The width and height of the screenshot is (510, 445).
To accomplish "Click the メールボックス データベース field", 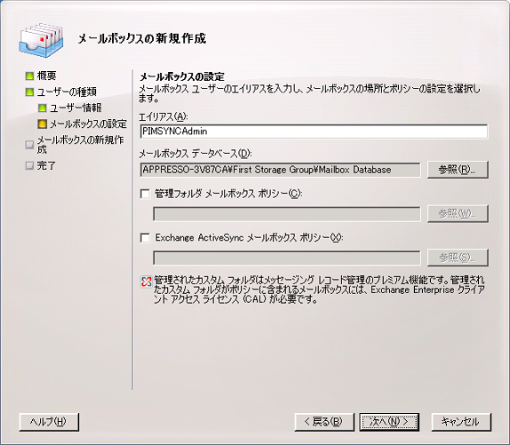I will [280, 170].
